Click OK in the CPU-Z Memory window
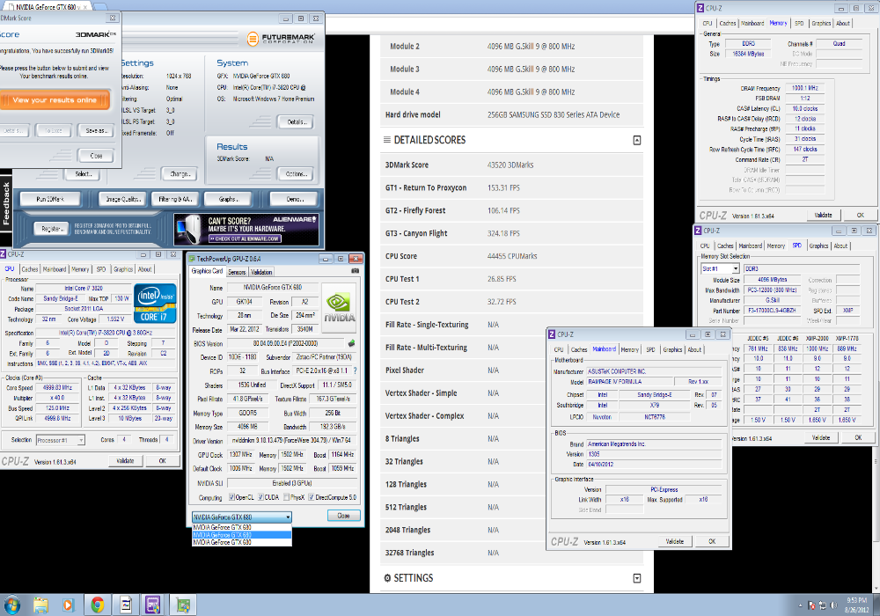 coord(861,215)
